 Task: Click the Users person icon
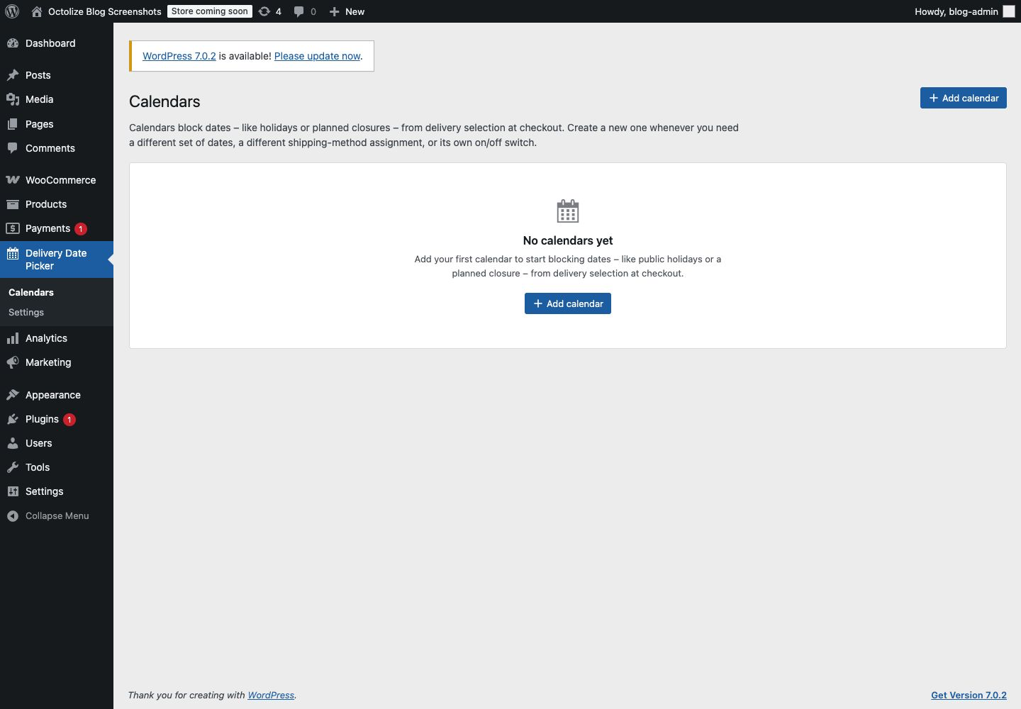point(13,443)
